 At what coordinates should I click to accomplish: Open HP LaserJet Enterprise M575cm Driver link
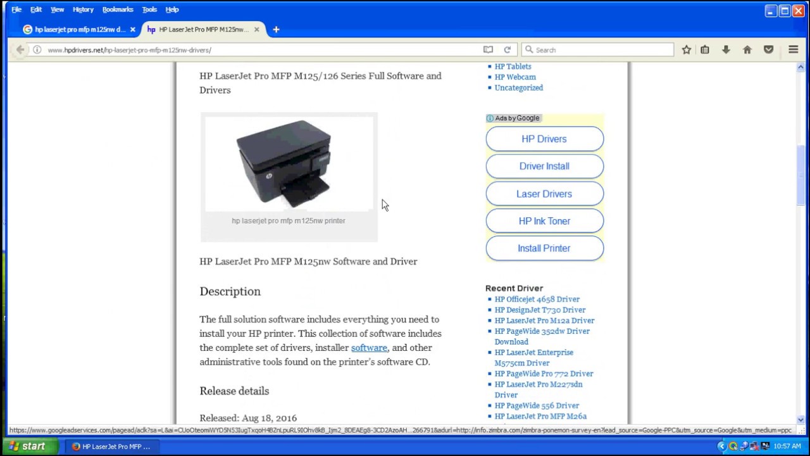pyautogui.click(x=534, y=358)
